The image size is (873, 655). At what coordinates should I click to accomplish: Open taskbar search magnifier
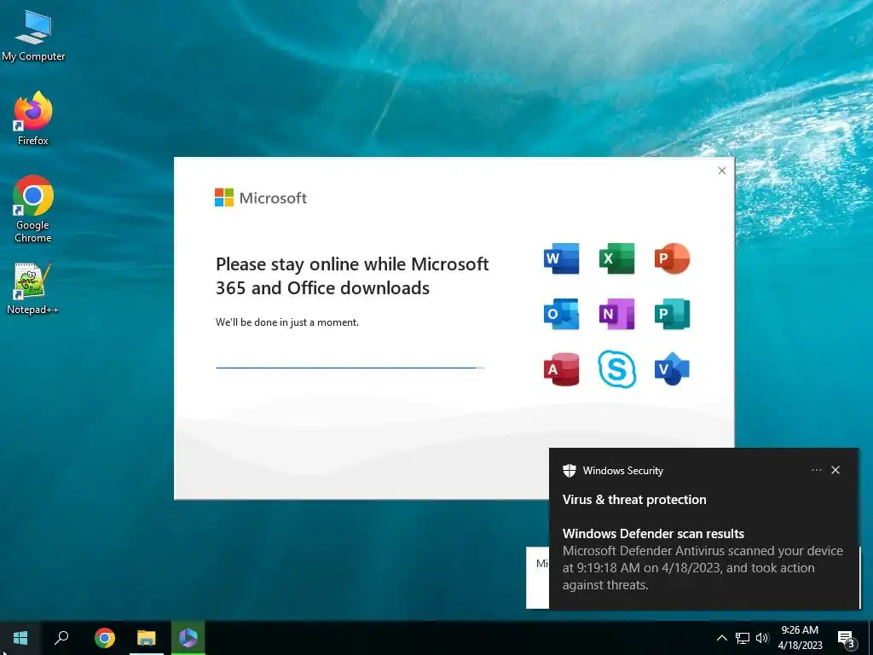coord(61,638)
